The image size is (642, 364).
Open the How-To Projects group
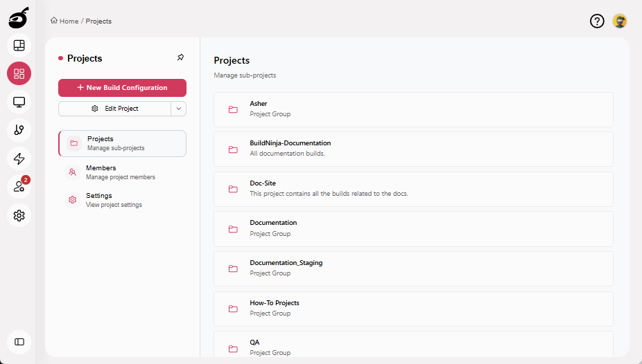coord(413,309)
